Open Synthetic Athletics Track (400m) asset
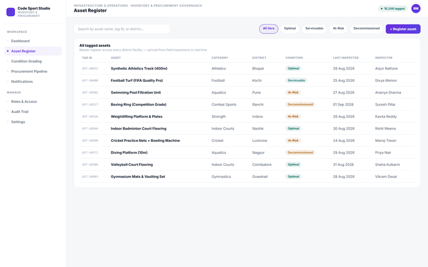Screen dimensions: 428x267 [x=139, y=68]
